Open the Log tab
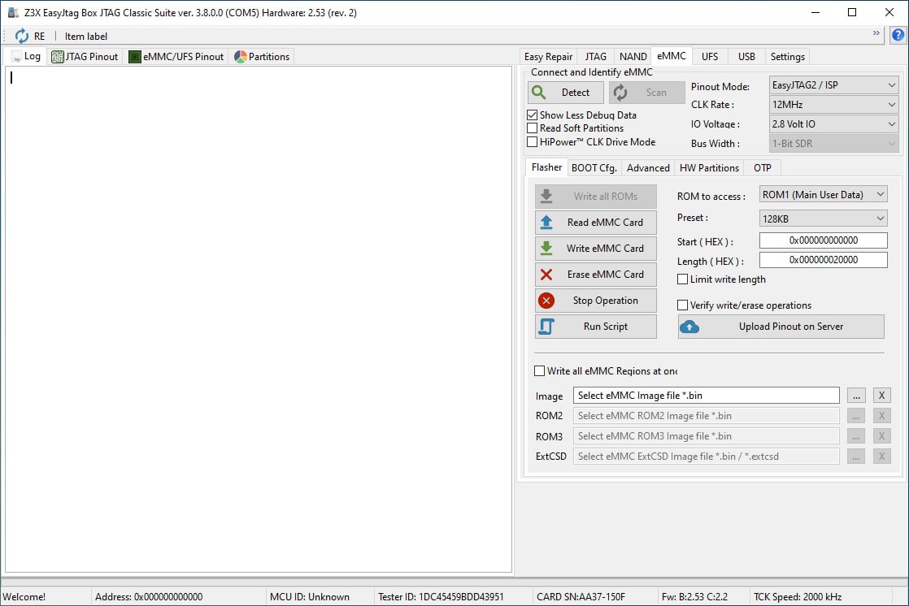The width and height of the screenshot is (909, 606). coord(27,56)
